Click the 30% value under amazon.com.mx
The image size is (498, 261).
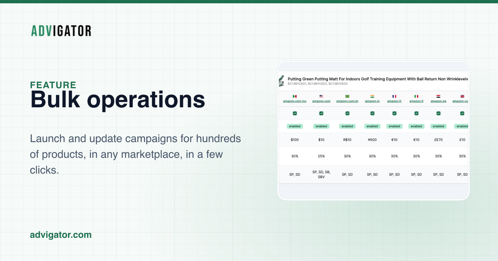point(295,156)
